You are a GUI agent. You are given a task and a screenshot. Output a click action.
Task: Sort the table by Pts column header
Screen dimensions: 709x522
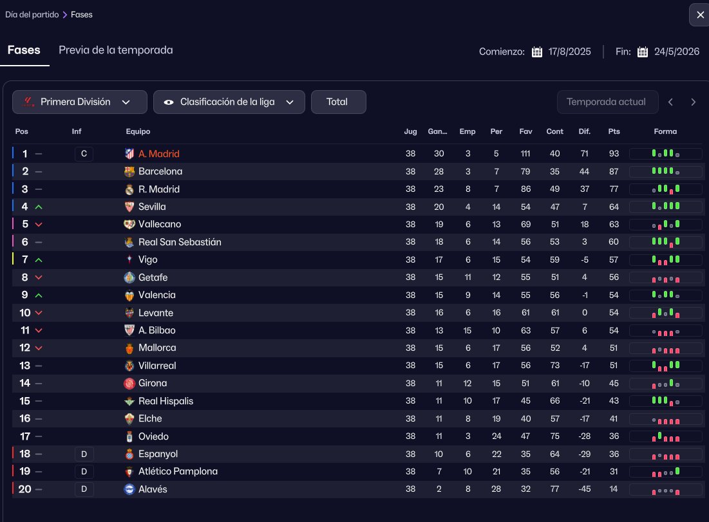614,131
